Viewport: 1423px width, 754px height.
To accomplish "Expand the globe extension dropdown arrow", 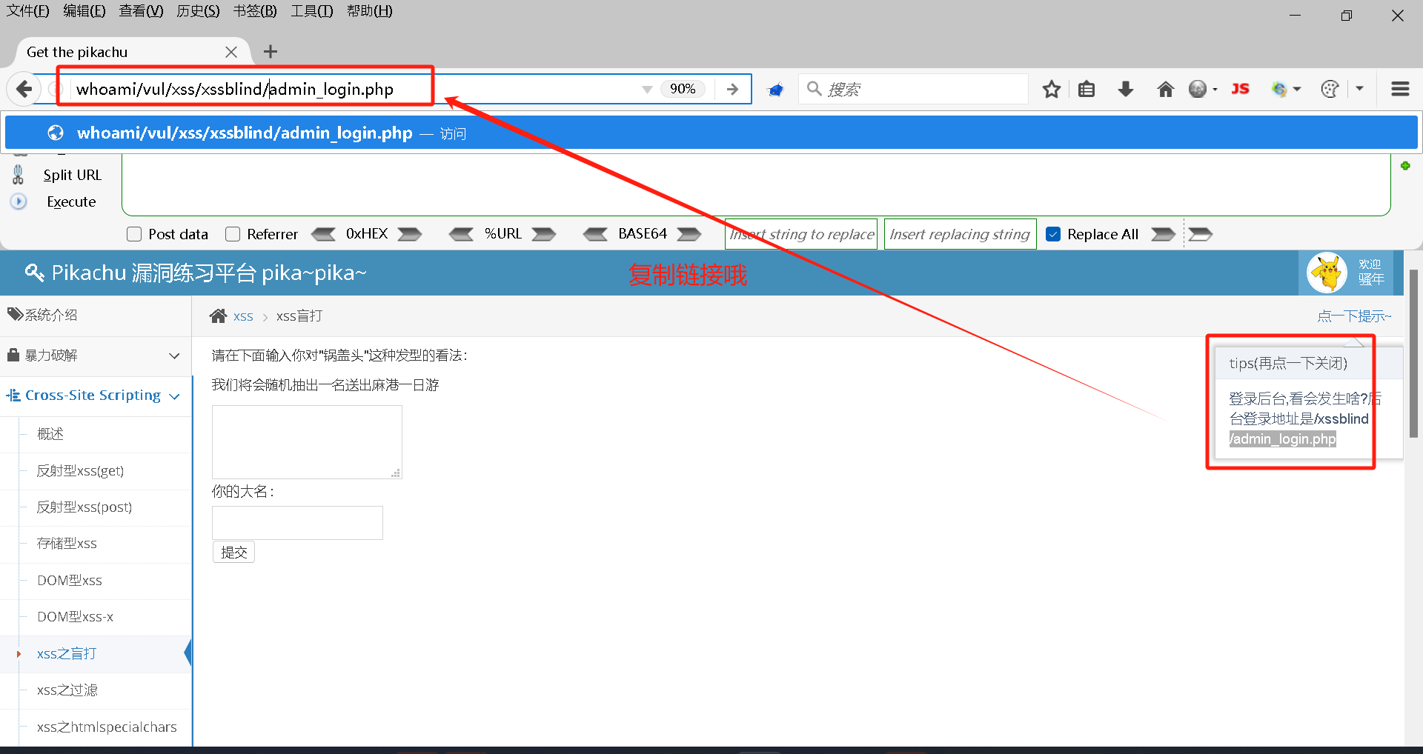I will [x=1215, y=90].
